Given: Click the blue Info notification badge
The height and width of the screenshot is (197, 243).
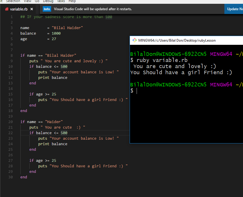Looking at the screenshot, I should pyautogui.click(x=47, y=9).
